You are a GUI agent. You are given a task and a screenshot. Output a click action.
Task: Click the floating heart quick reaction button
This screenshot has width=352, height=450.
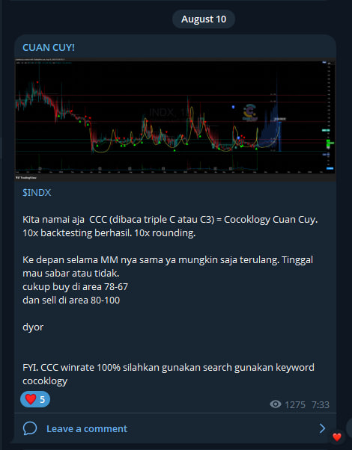point(337,437)
